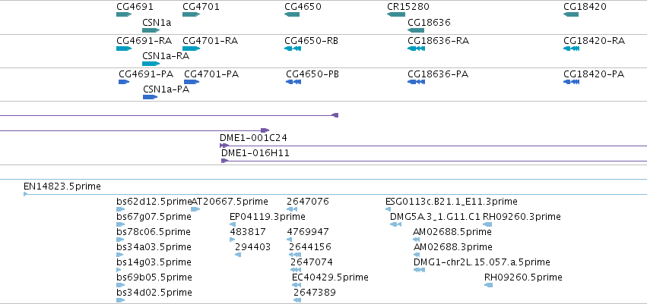
Task: Click the DME1-016H11 clone label
Action: coord(255,153)
